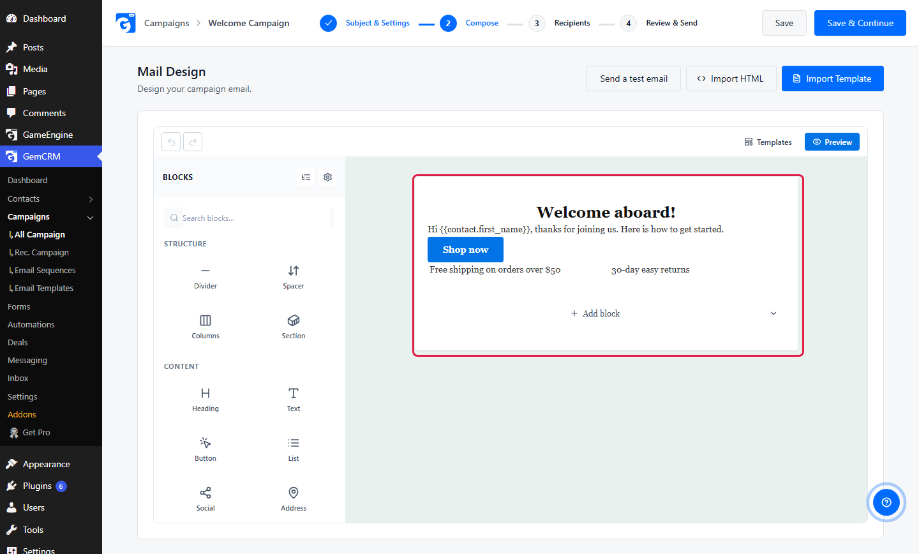Click the undo arrow in editor toolbar
This screenshot has height=554, width=919.
[171, 142]
